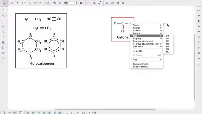Set atom map to M1

[x=168, y=39]
